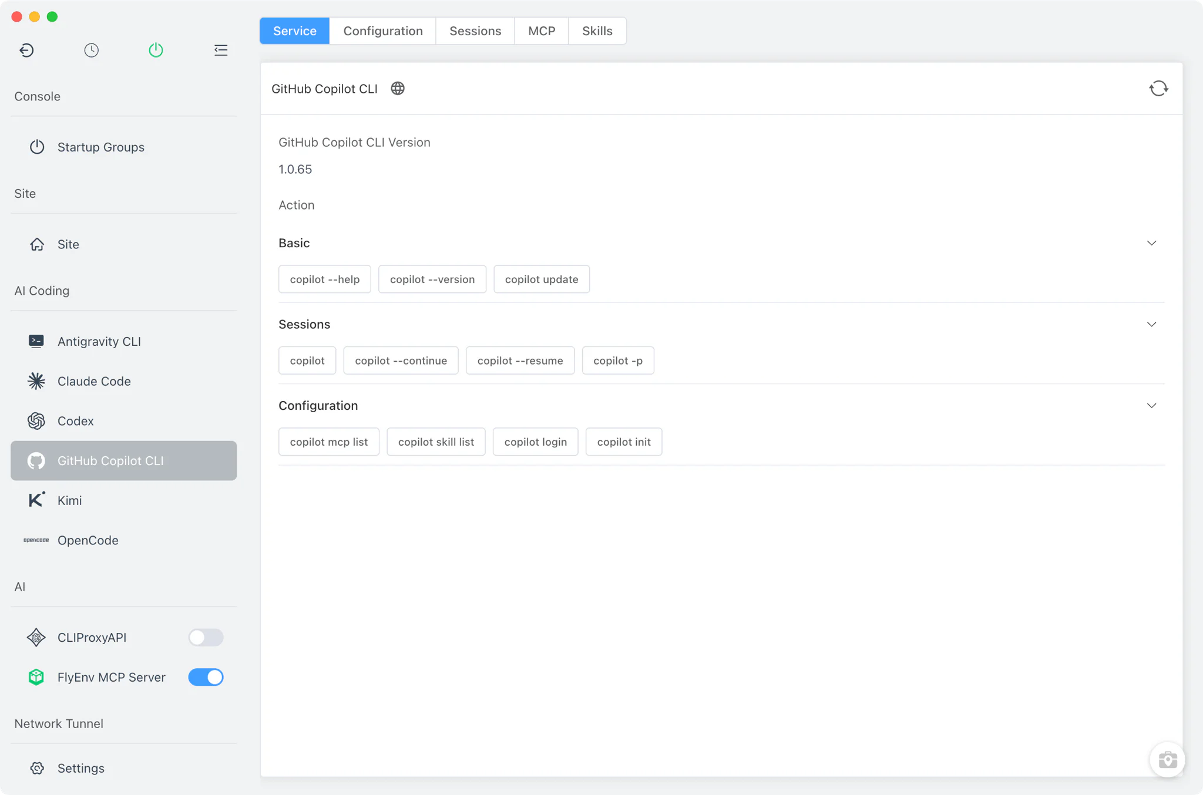
Task: Disable the FlyEnv MCP Server switch
Action: (206, 677)
